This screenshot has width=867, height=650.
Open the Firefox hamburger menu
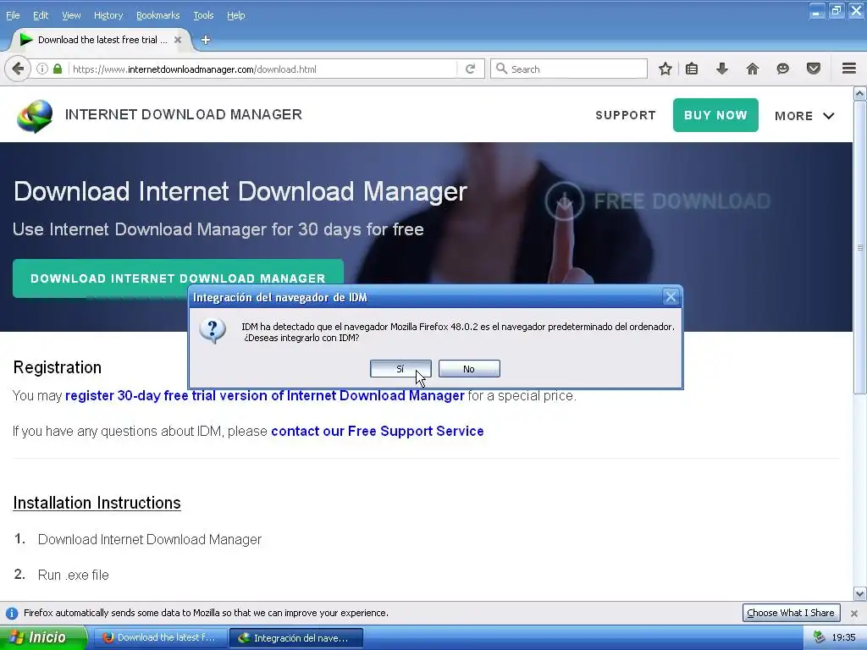849,69
